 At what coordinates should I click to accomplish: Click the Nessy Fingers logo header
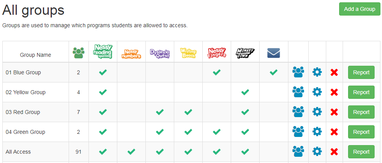click(217, 53)
